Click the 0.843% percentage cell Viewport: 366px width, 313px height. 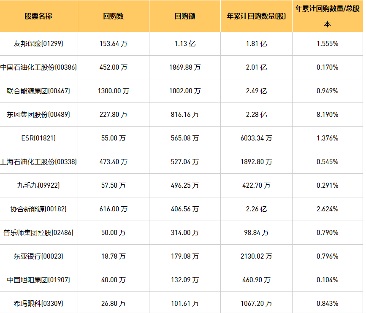click(328, 303)
